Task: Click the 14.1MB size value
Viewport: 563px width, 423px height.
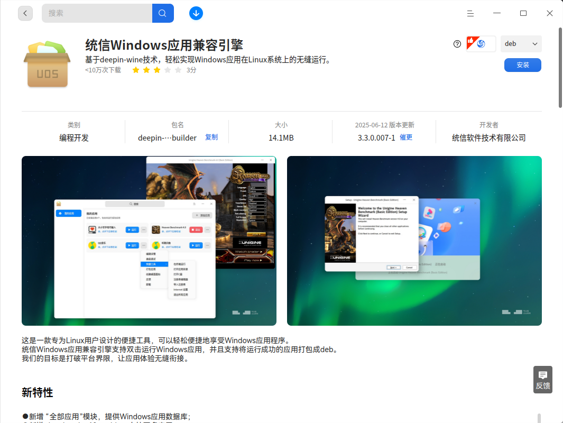Action: 281,138
